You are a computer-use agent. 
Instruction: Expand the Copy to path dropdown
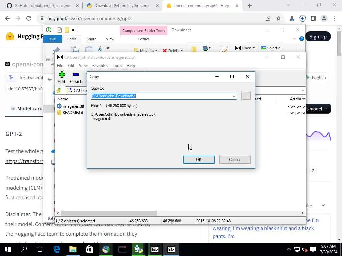[x=234, y=96]
